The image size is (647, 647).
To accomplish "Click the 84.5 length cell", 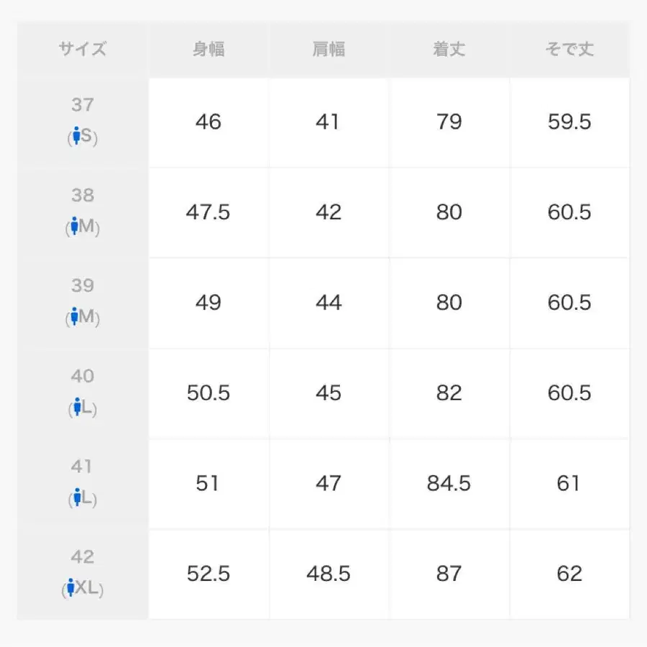I will [x=449, y=484].
